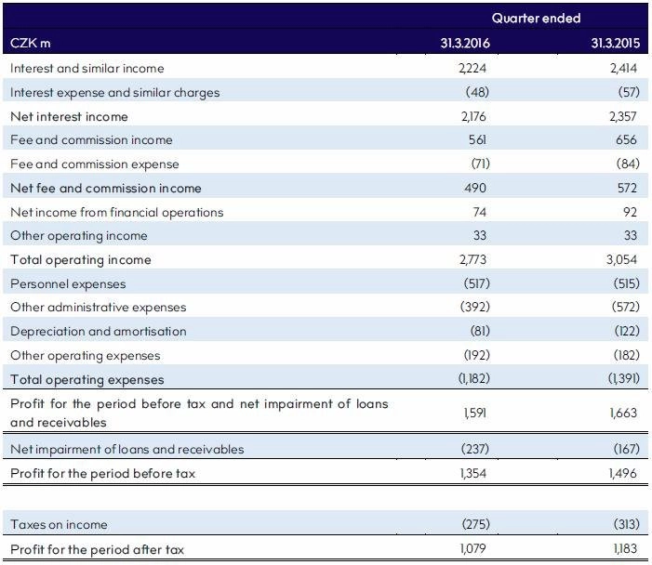652x565 pixels.
Task: Select the 'Other operating expenses' label
Action: (86, 356)
